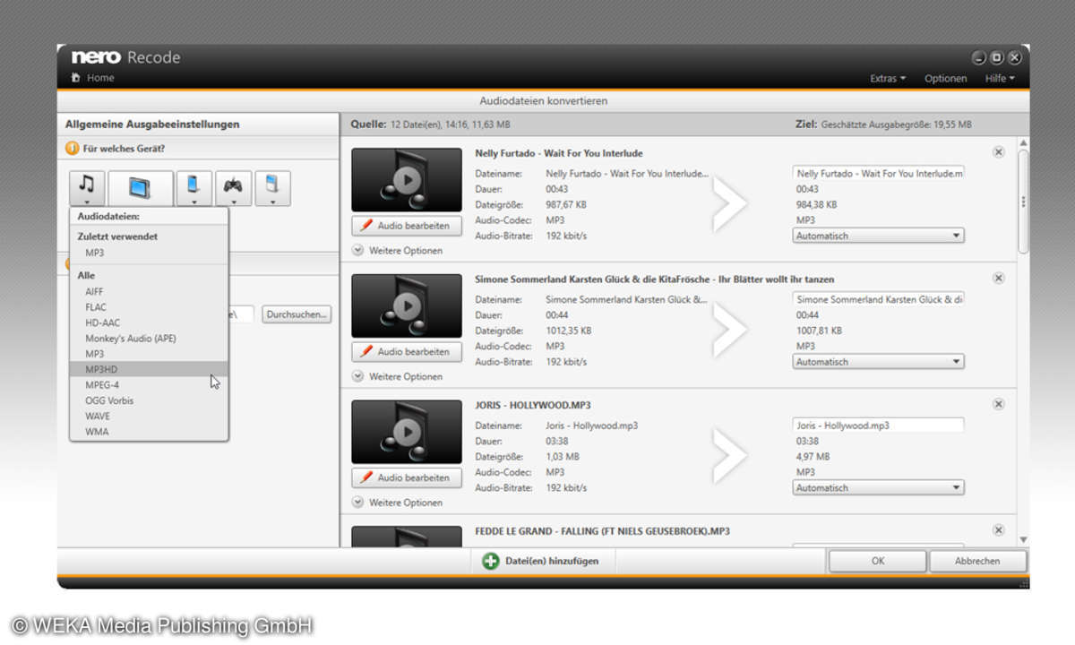Viewport: 1075px width, 645px height.
Task: Click the Home icon in navigation bar
Action: 75,78
